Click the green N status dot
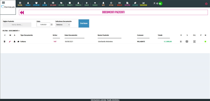Screen dimensions: 210x101 coord(205,42)
